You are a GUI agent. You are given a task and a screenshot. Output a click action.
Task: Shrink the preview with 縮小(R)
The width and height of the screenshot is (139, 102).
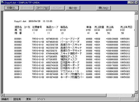pos(73,8)
